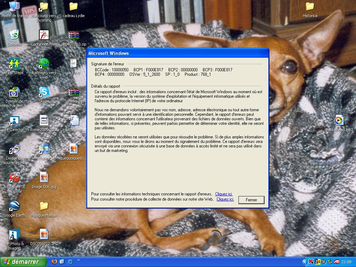The height and width of the screenshot is (267, 356).
Task: Expand quick launch overflow chevron
Action: point(78,260)
